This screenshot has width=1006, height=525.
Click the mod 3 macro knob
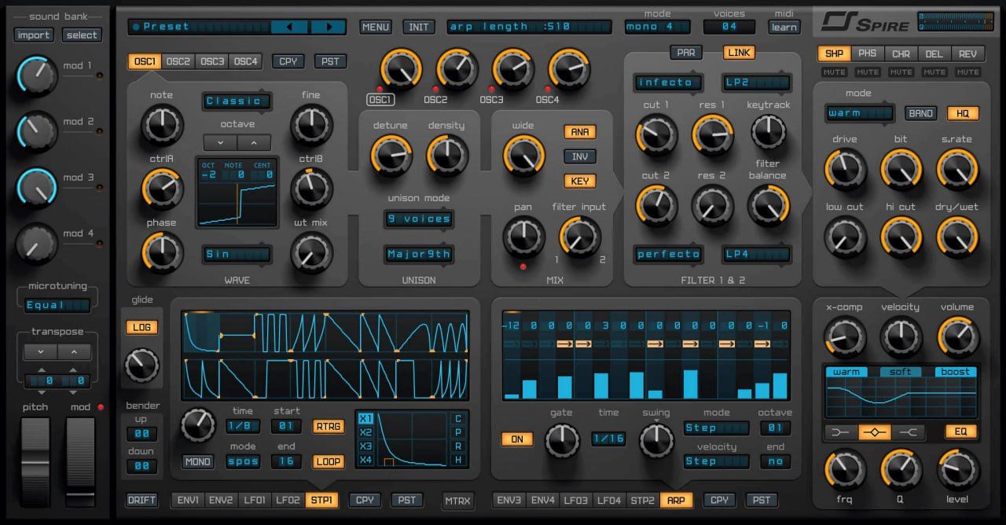tap(36, 188)
